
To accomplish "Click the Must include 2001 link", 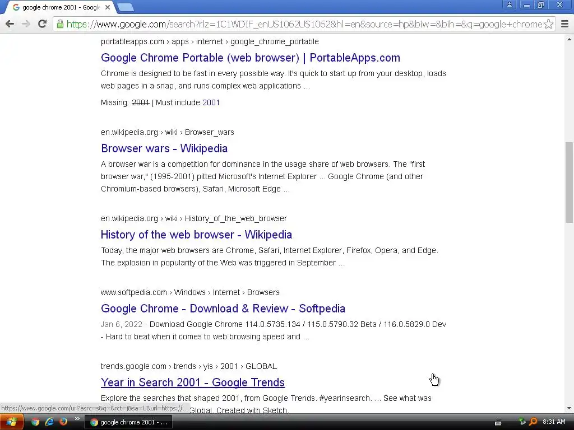I will (211, 103).
